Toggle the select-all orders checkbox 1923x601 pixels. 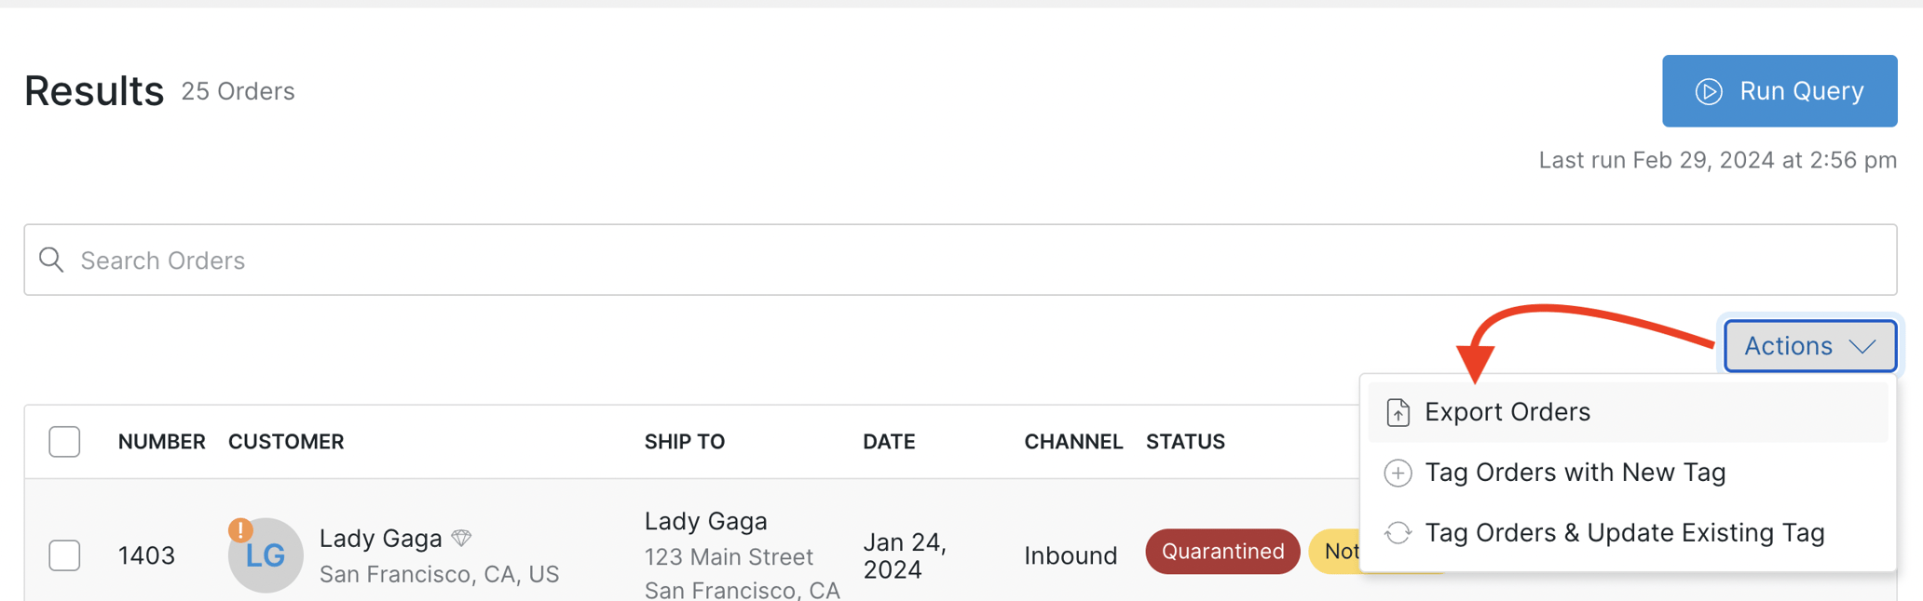tap(64, 441)
